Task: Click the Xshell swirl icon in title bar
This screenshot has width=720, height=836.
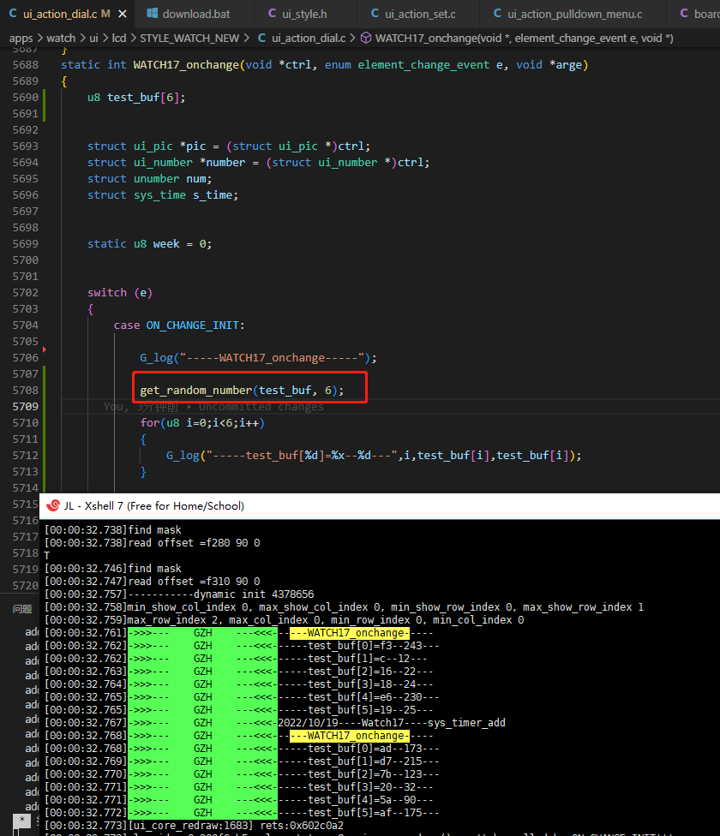Action: coord(53,505)
